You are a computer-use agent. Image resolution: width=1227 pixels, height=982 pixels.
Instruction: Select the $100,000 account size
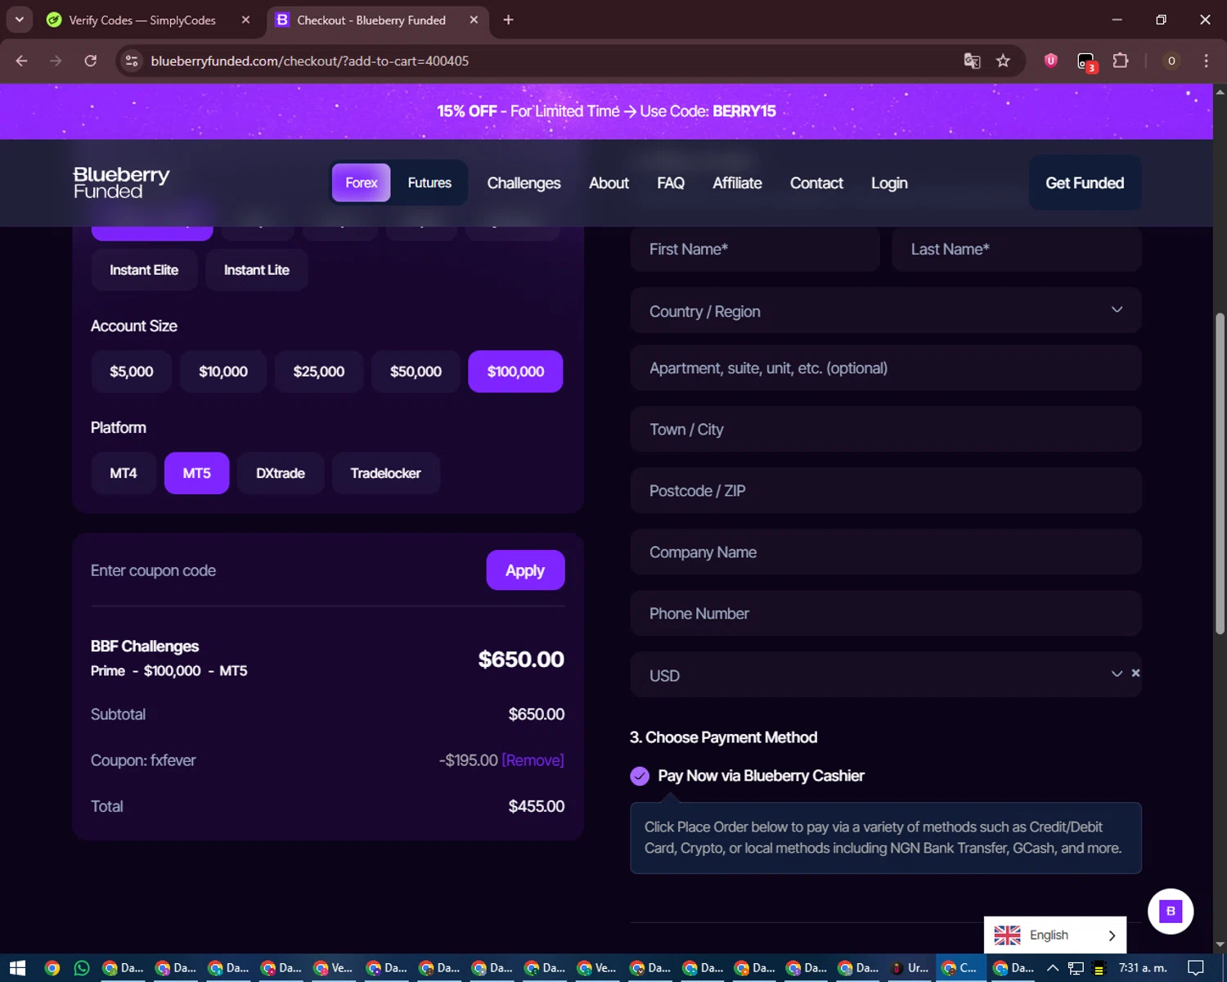(515, 372)
